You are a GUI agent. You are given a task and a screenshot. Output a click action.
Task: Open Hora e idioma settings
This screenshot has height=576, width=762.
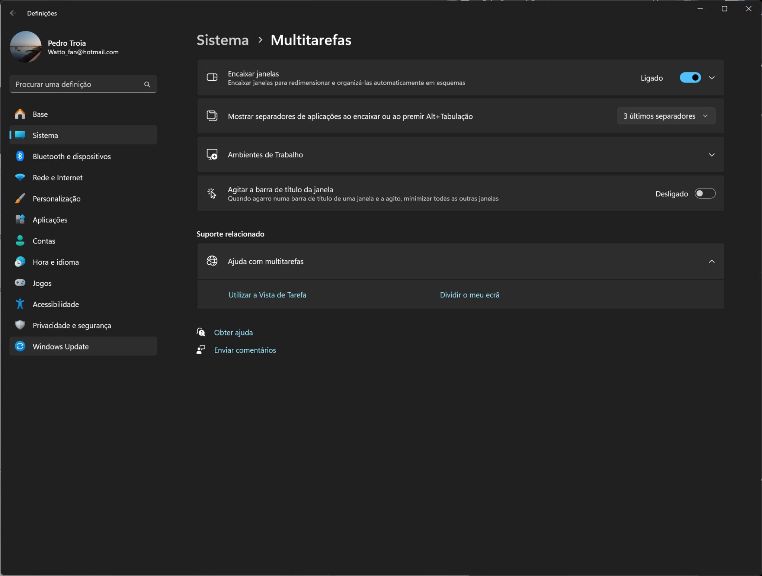click(x=55, y=262)
